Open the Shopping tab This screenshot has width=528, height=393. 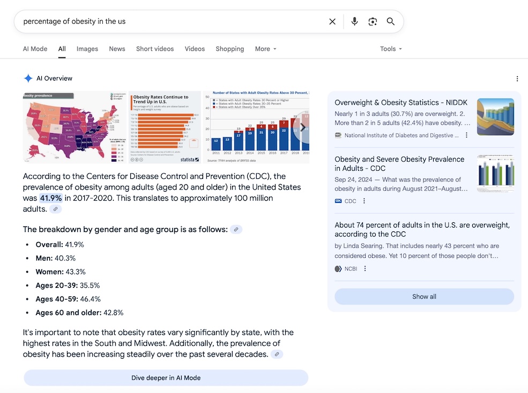[x=229, y=49]
